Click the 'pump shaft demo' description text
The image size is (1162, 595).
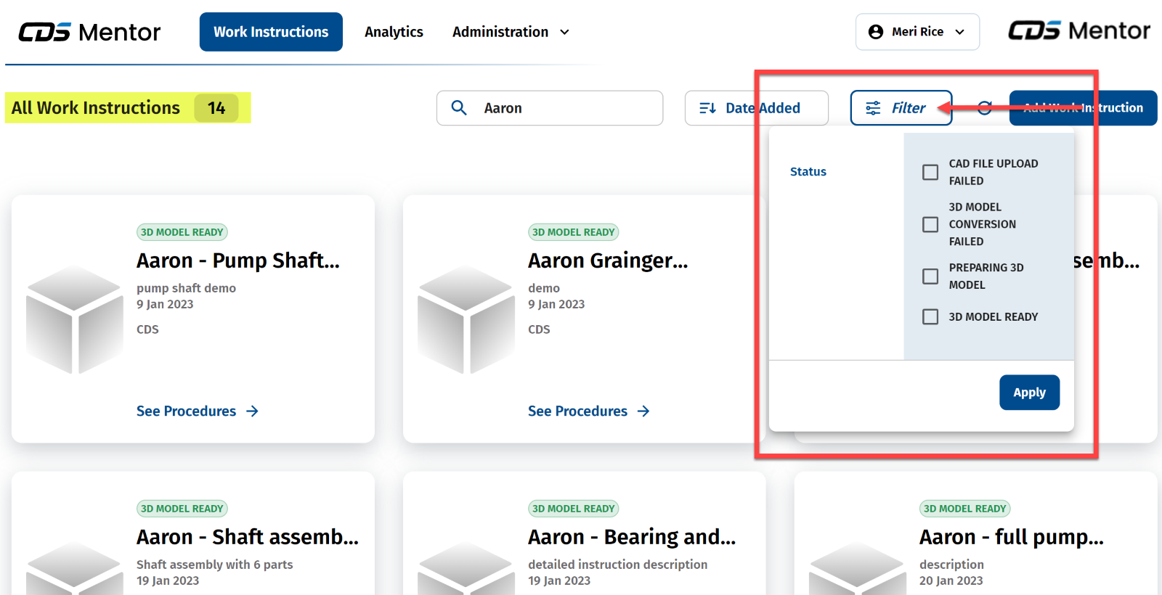(186, 288)
